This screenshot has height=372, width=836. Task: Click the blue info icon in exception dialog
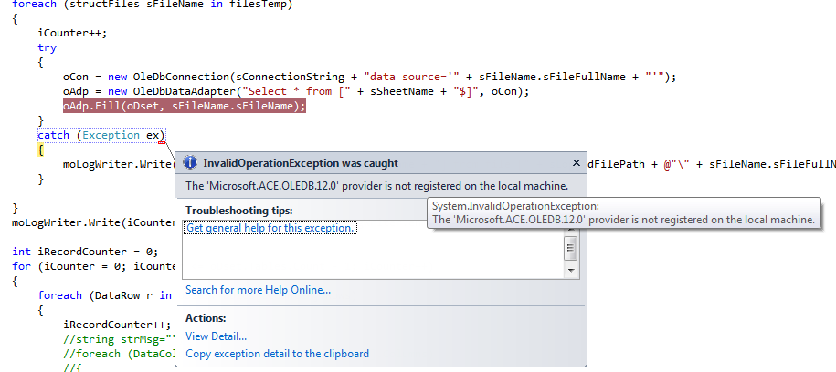click(x=190, y=163)
